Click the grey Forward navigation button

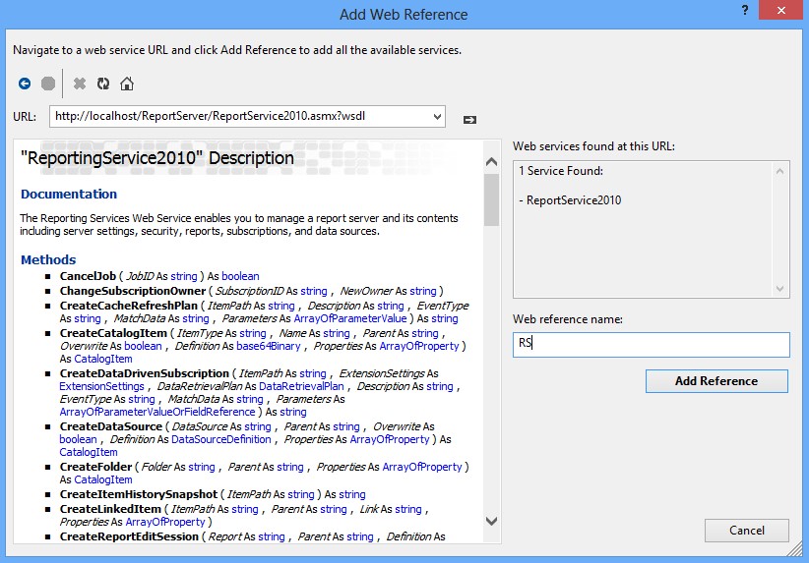tap(48, 84)
